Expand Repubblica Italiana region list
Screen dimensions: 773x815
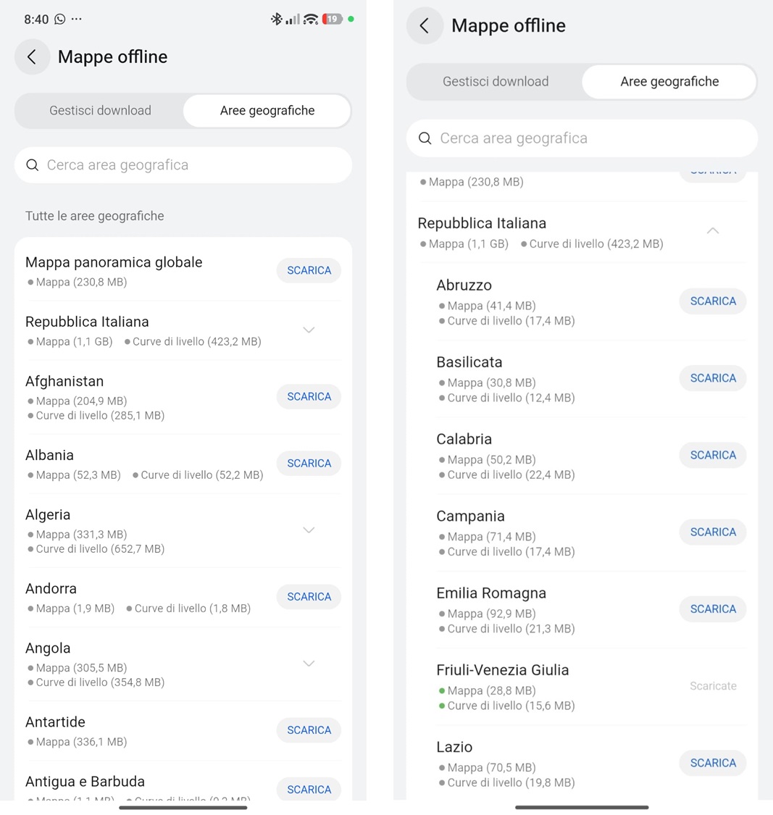coord(309,330)
